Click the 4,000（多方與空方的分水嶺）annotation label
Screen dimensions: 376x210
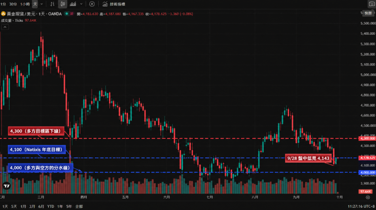coord(40,168)
